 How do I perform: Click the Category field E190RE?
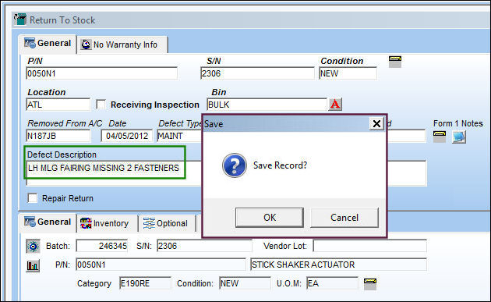(145, 283)
